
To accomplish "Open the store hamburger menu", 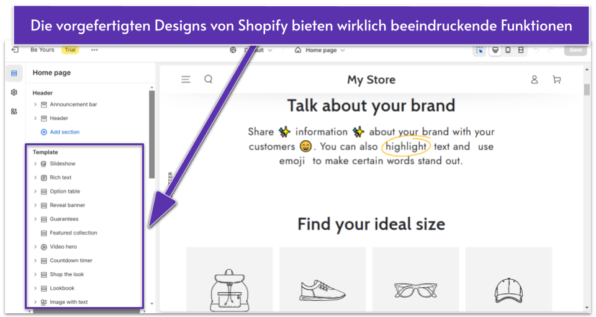I will coord(186,79).
